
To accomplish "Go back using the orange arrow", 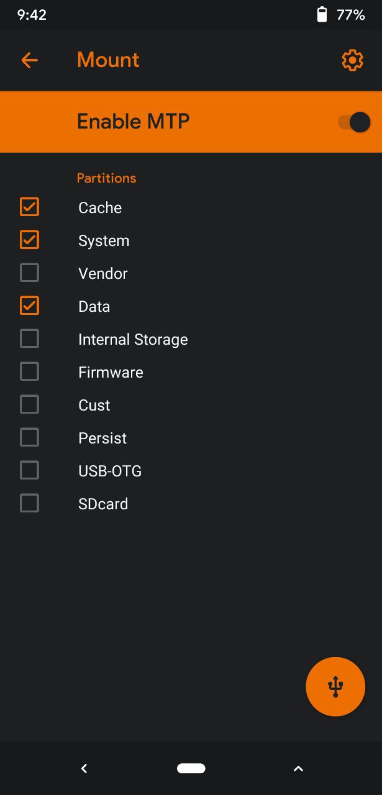I will tap(29, 60).
